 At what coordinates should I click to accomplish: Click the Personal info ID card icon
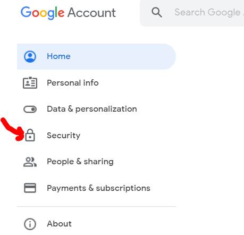(x=30, y=82)
